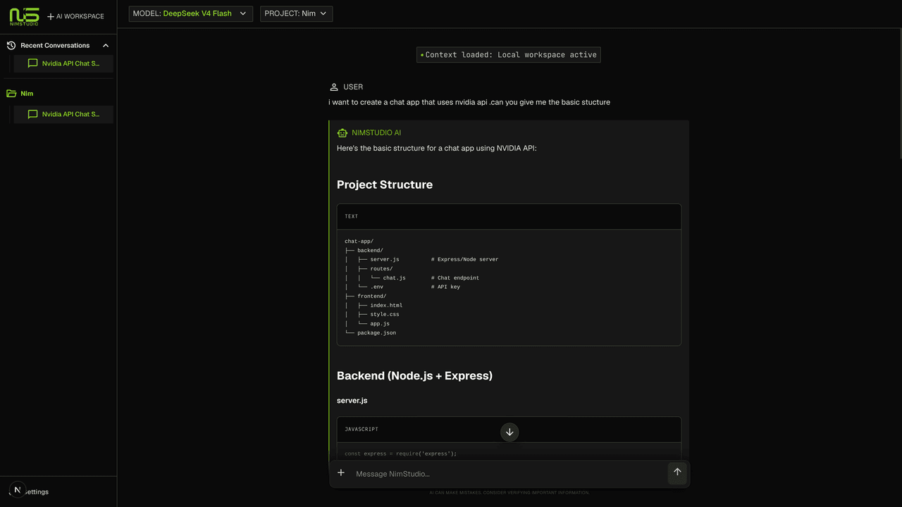Click the NimStudio AI robot icon
902x507 pixels.
click(342, 132)
